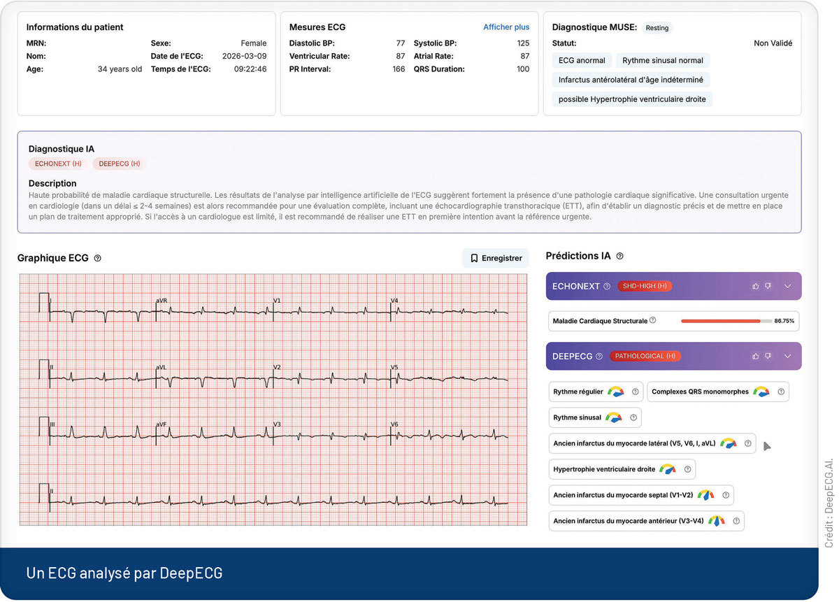
Task: Click the ECG anormal tag
Action: 582,60
